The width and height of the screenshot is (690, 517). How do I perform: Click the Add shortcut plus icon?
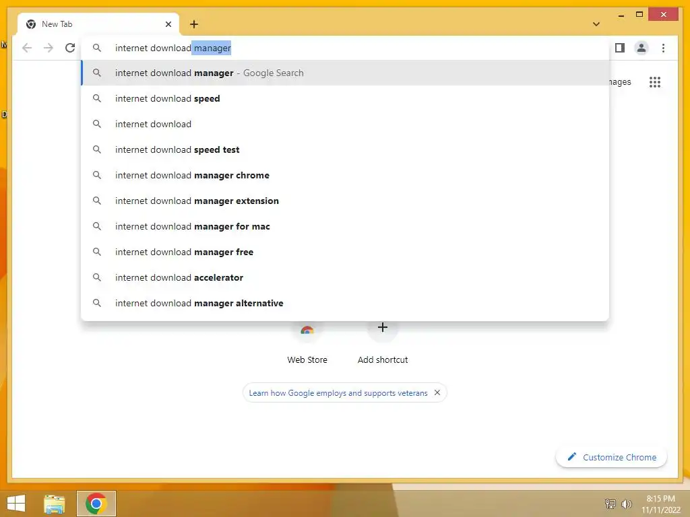click(x=383, y=328)
